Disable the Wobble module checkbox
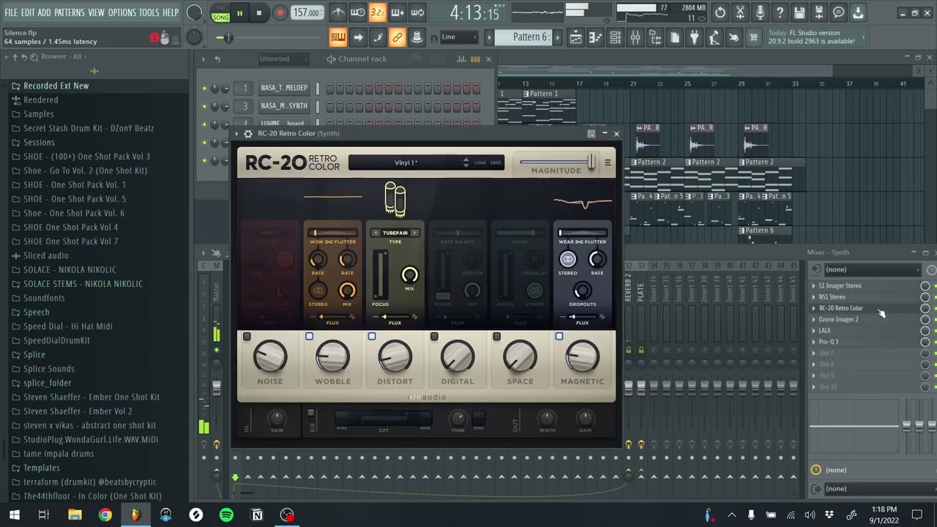This screenshot has width=937, height=527. 309,337
